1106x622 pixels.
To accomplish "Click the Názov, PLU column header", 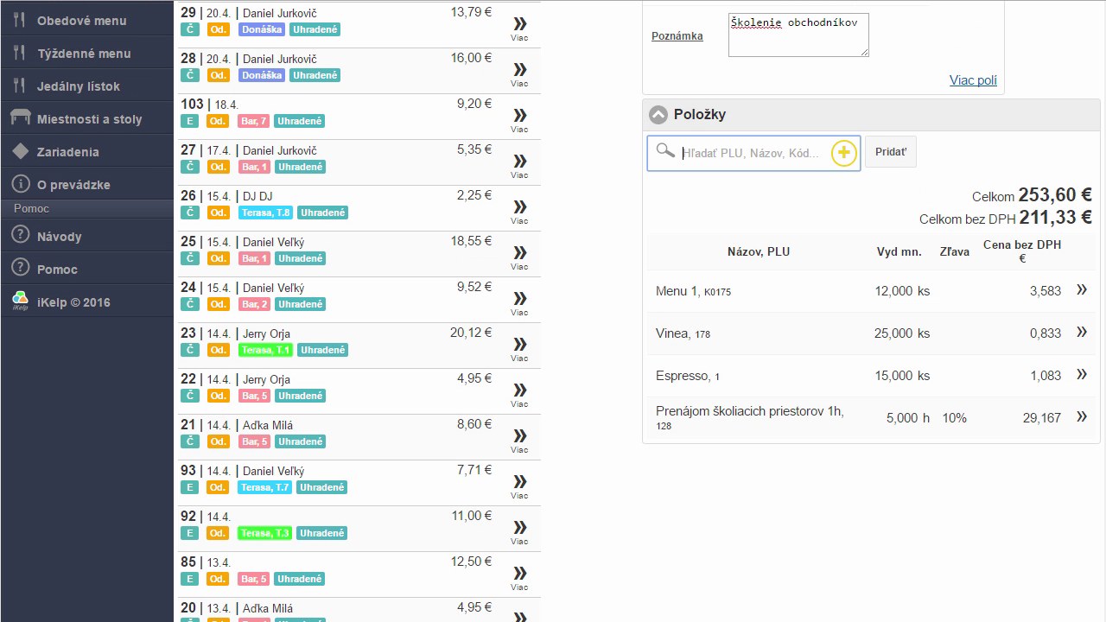I will click(x=759, y=252).
